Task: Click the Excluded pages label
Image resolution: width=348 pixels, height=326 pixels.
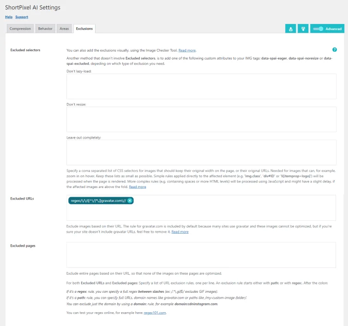Action: click(x=23, y=246)
